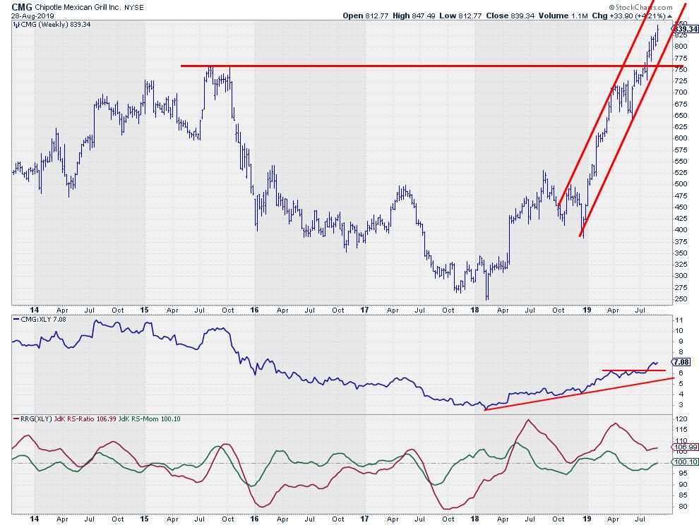Click the 100.10 RS-Mom value tag
This screenshot has height=525, width=699.
point(685,461)
